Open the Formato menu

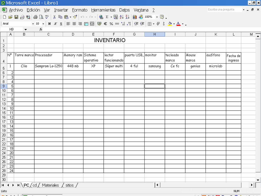(x=80, y=10)
